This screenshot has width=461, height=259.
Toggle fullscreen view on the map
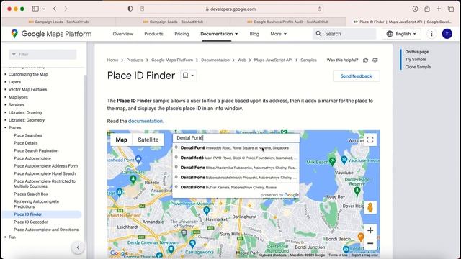pyautogui.click(x=370, y=140)
